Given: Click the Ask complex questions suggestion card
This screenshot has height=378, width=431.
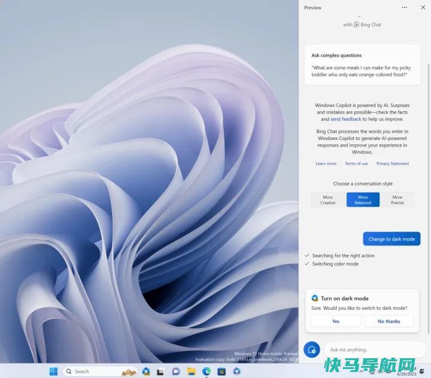Looking at the screenshot, I should [362, 65].
